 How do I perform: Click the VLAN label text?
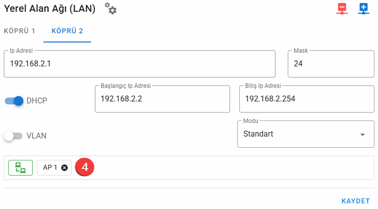pos(37,136)
